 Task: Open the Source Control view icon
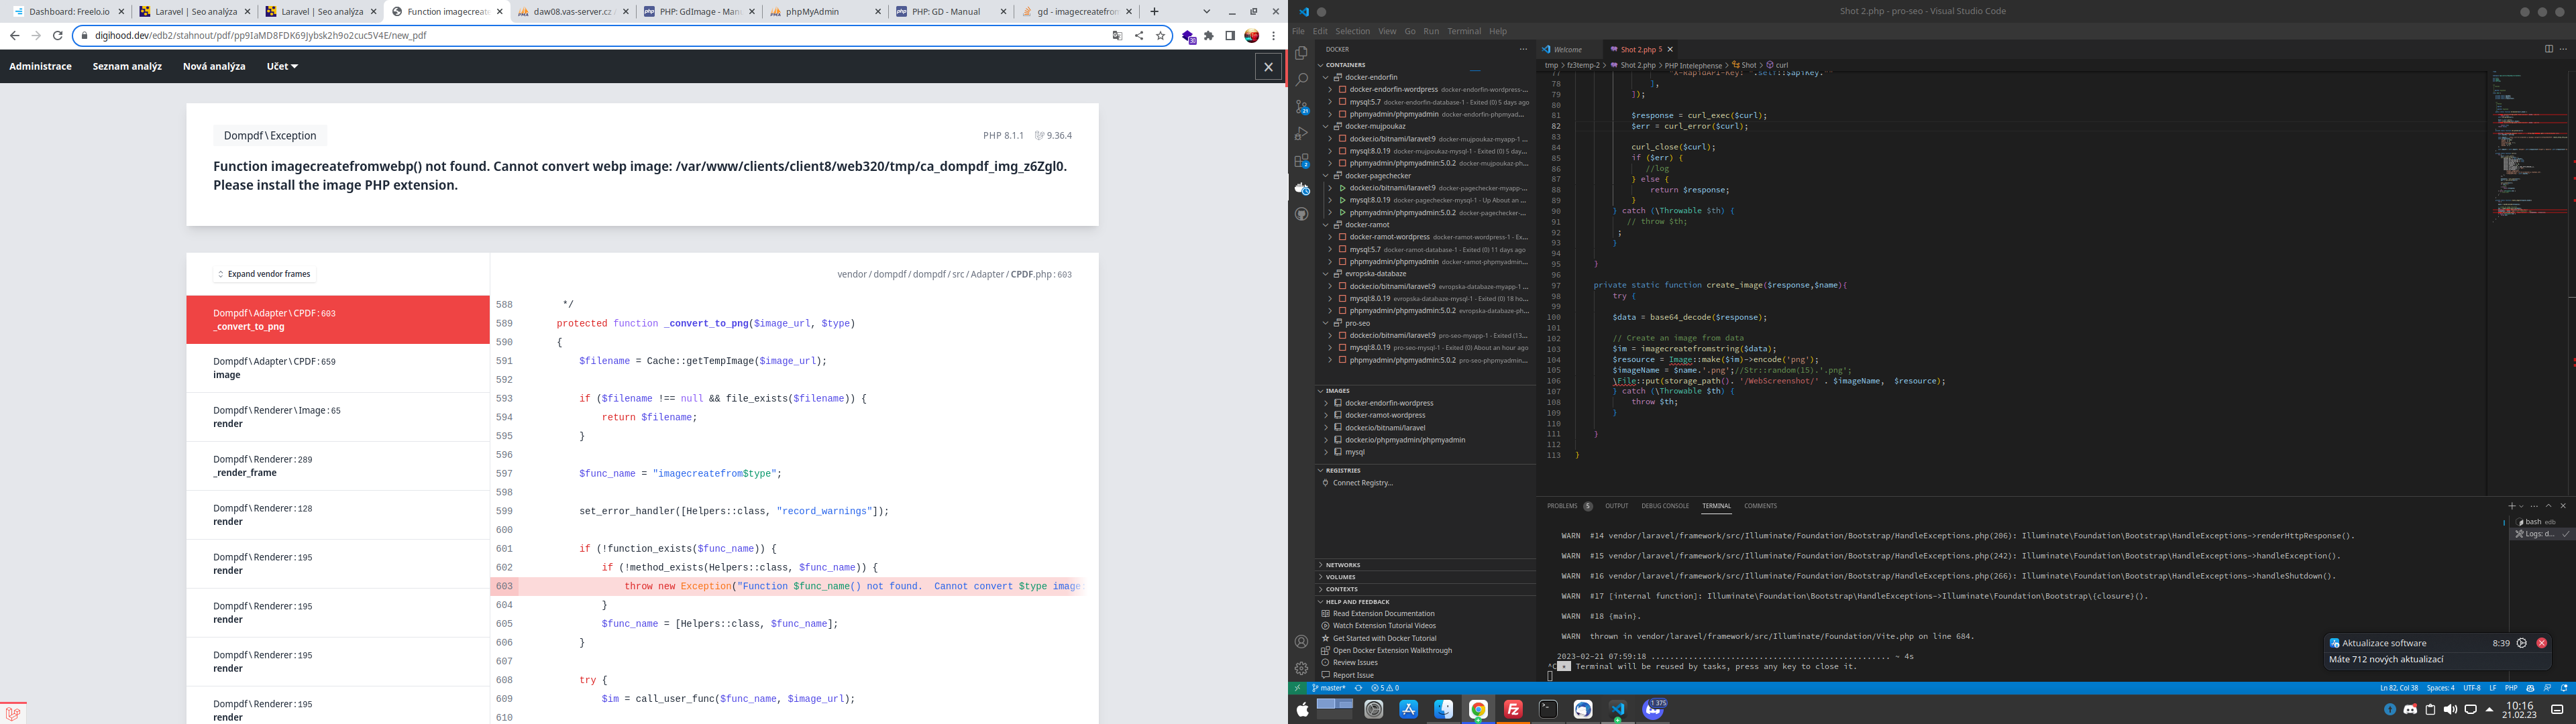coord(1301,107)
